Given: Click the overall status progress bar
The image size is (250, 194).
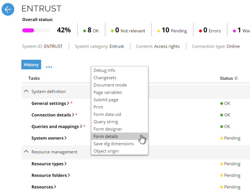Looking at the screenshot, I should (x=36, y=30).
